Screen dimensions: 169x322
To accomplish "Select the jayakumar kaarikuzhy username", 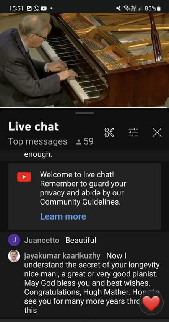I will (62, 256).
